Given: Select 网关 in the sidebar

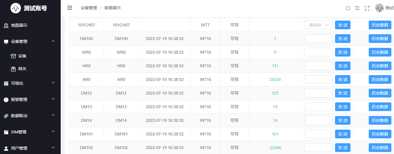Looking at the screenshot, I should 22,69.
